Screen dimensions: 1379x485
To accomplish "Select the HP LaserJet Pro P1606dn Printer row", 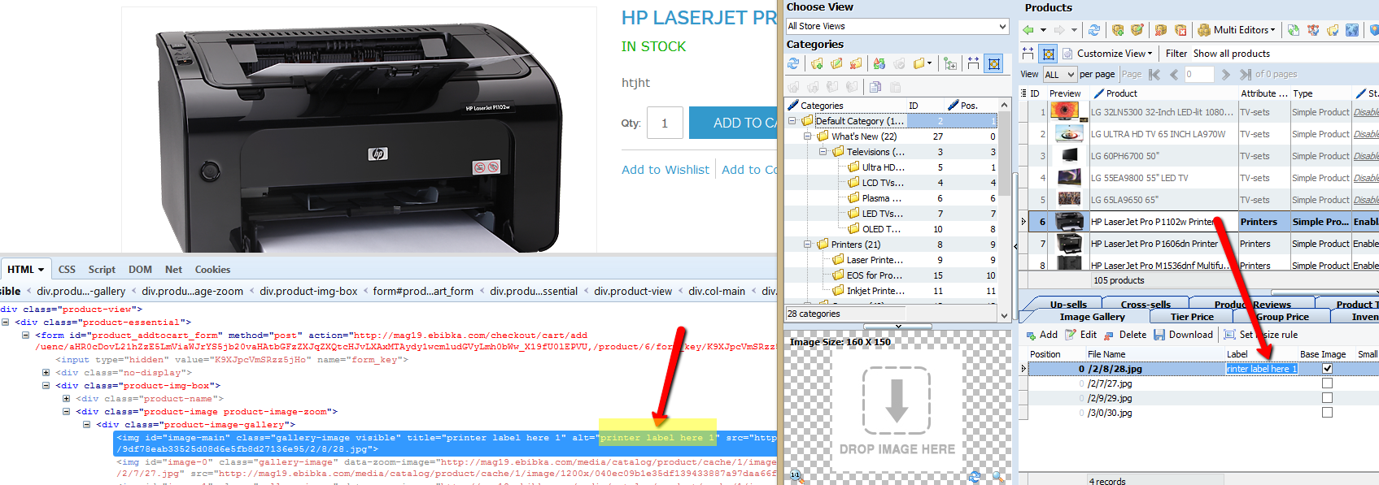I will click(x=1198, y=244).
